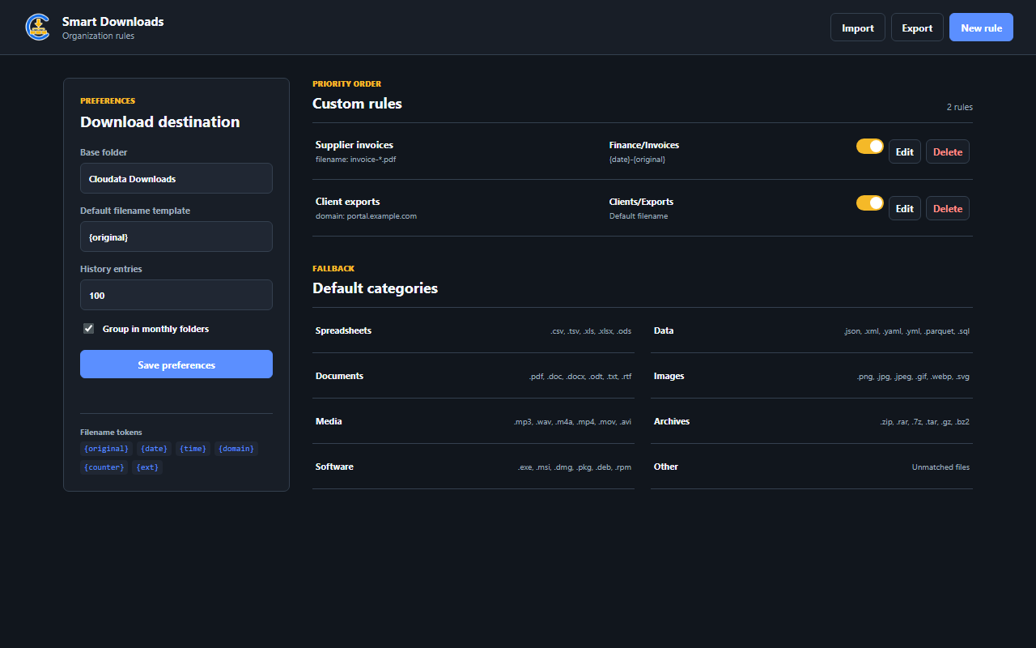Screen dimensions: 1036x648
Task: Select the Archives category row
Action: tap(812, 421)
